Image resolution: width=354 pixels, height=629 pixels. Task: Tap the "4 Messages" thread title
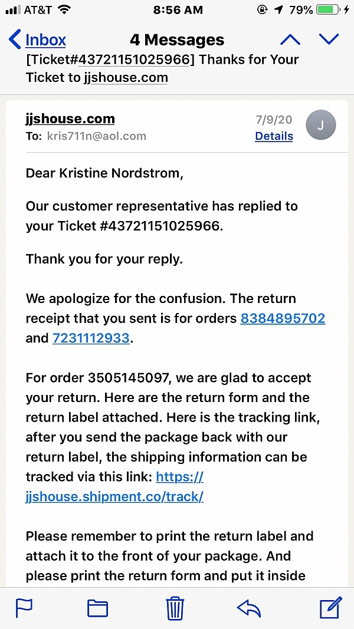(177, 40)
